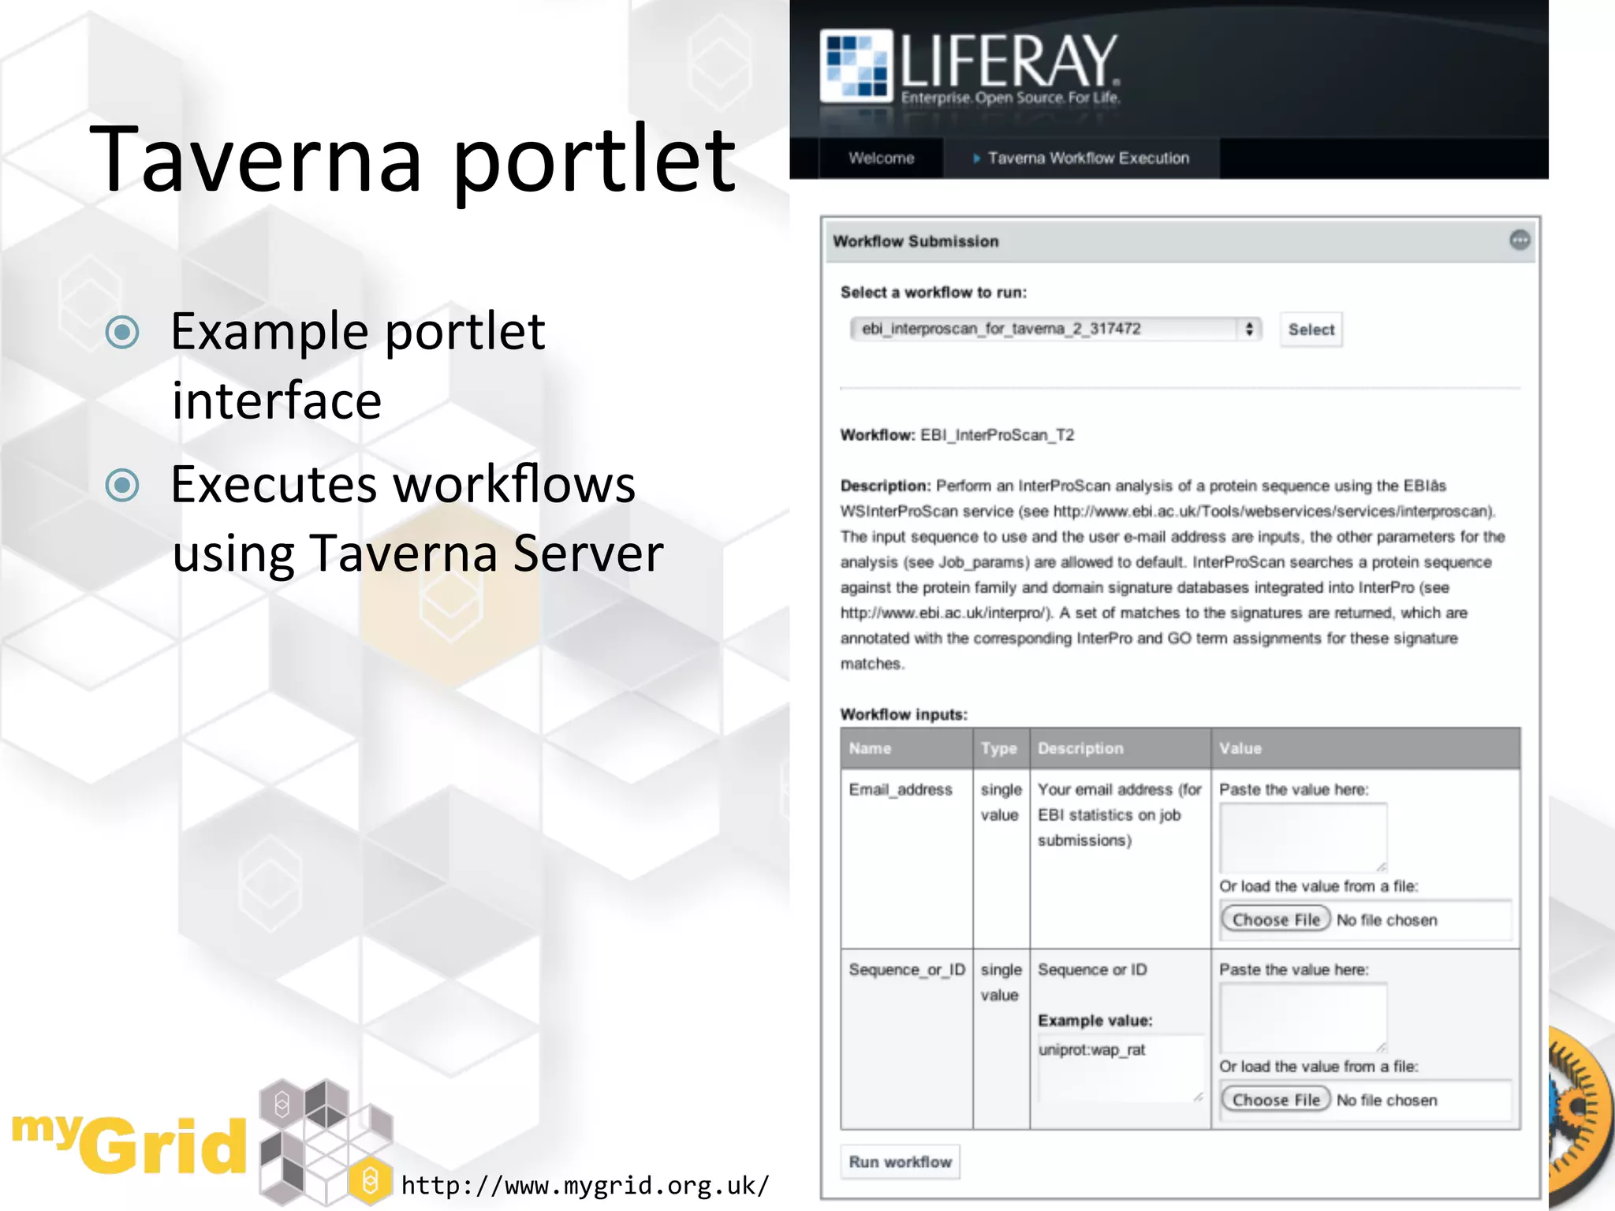Click the Run workflow button
The height and width of the screenshot is (1211, 1615).
pyautogui.click(x=900, y=1161)
